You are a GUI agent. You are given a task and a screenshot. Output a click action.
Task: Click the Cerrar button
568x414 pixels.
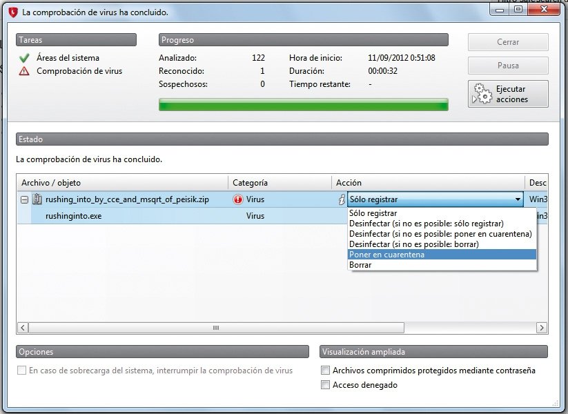pos(508,42)
